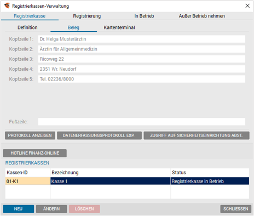Click the Status column header

pyautogui.click(x=210, y=173)
